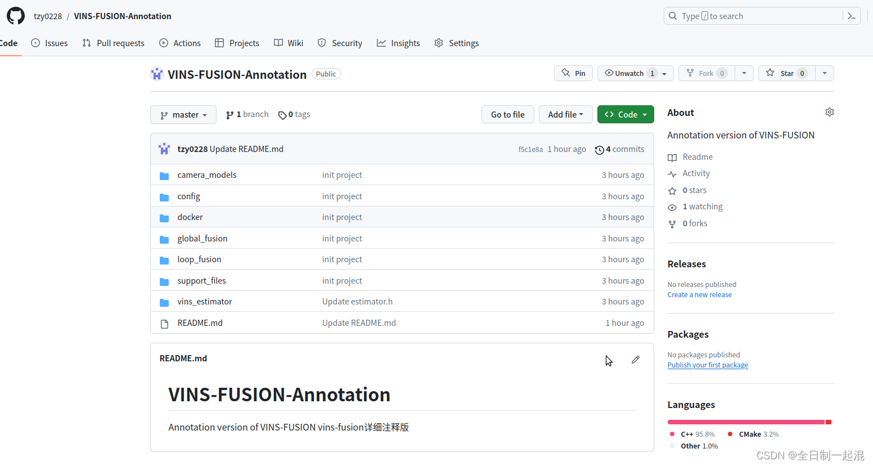Open the dropdown arrow next to Fork
Screen dimensions: 873x466
744,73
